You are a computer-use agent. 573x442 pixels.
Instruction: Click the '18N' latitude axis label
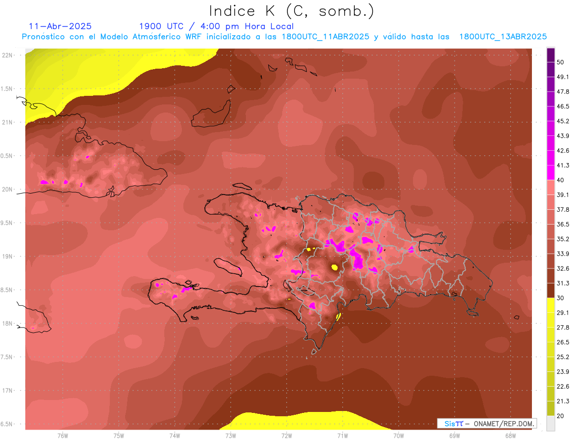tap(7, 324)
